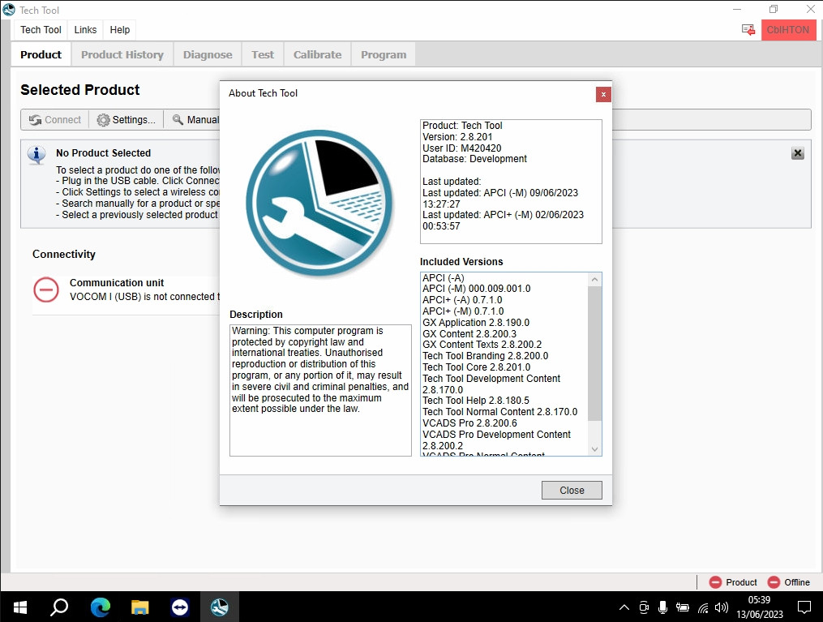Switch to the Product tab

pyautogui.click(x=41, y=54)
